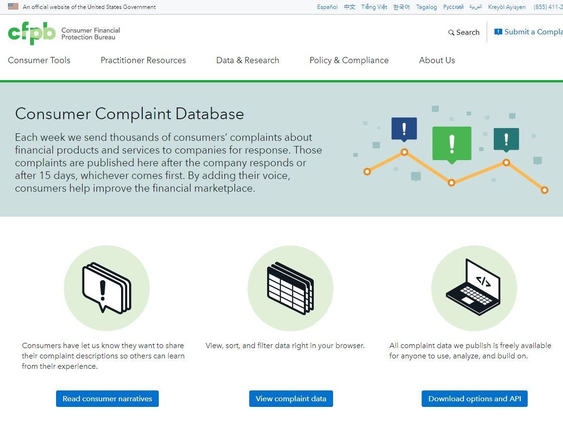Open the Consumer Tools menu
Screen dimensions: 563x422
coord(39,60)
